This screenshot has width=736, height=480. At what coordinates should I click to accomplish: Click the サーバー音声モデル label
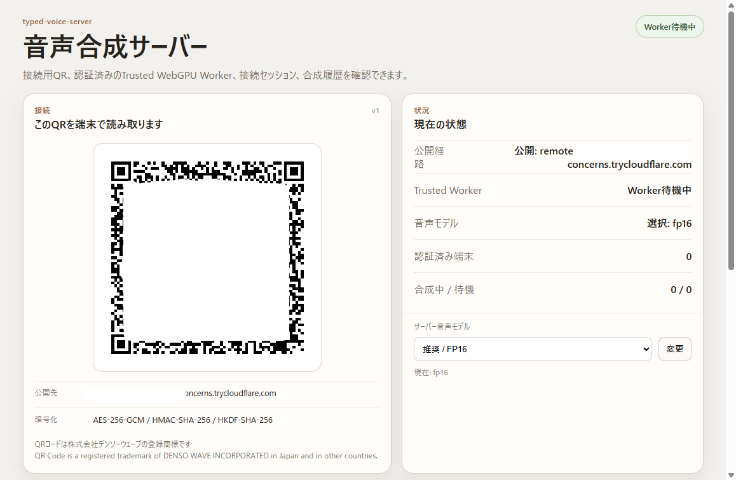[x=442, y=326]
